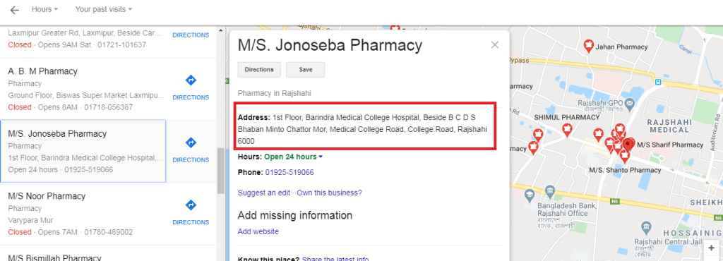This screenshot has height=261, width=723.
Task: Select Bangladesh Bank Rajshahi Office map icon
Action: 549,190
